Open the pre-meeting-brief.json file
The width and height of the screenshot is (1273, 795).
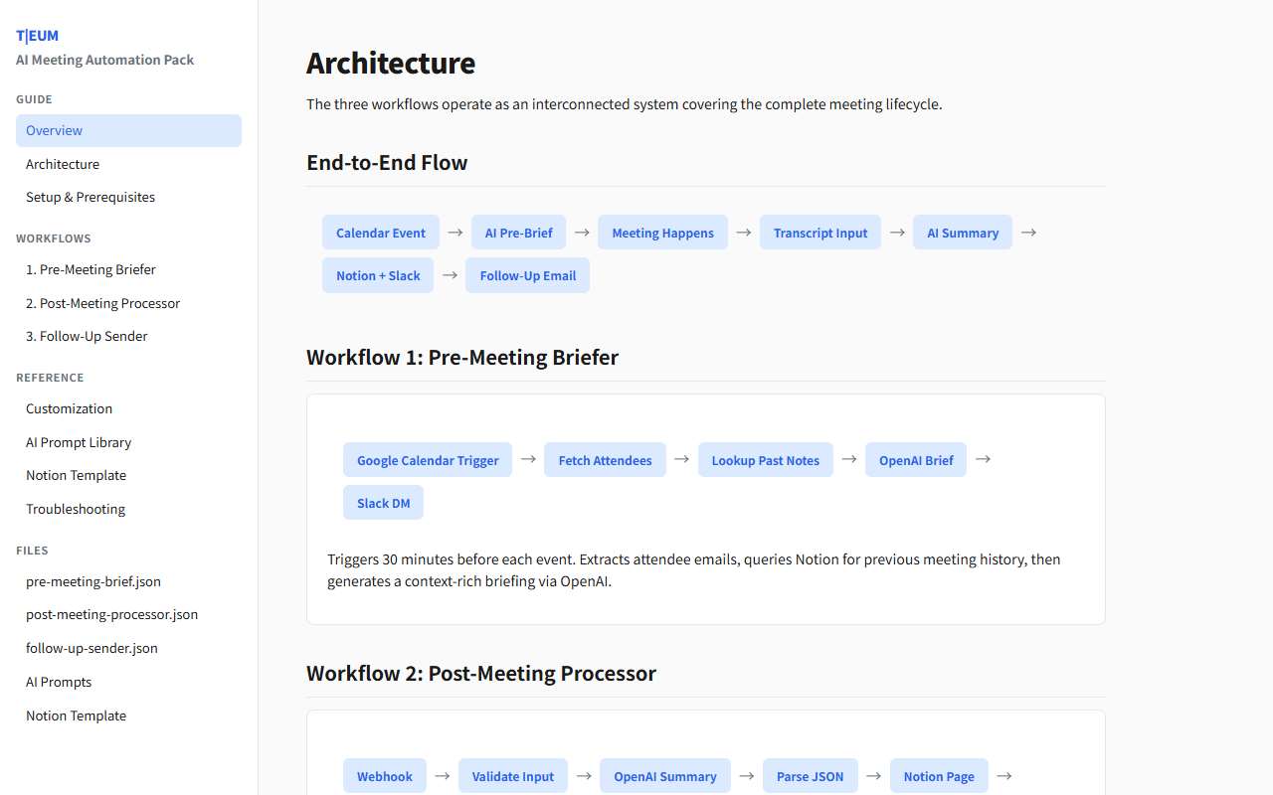coord(93,581)
